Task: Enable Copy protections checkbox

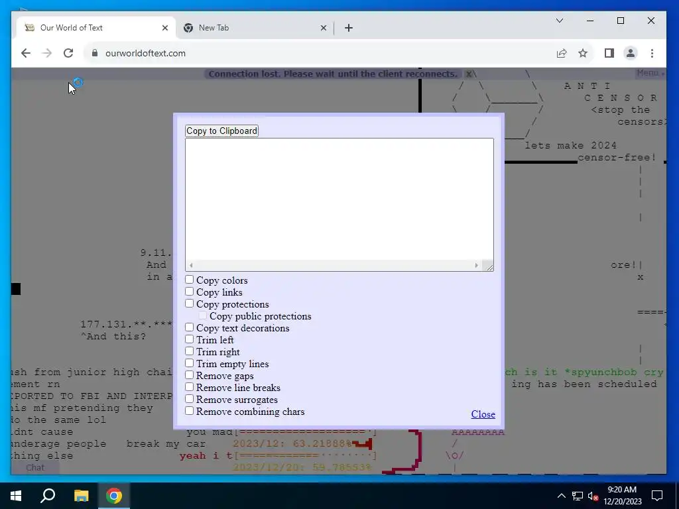Action: [x=189, y=304]
